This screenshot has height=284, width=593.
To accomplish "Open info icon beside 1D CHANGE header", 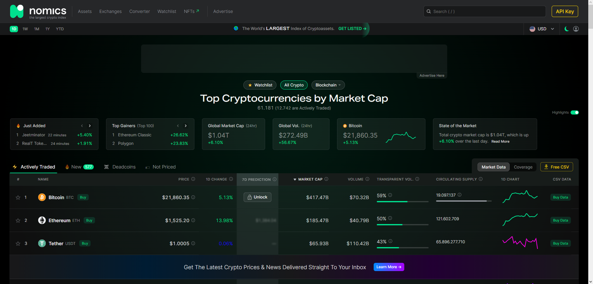I will [231, 179].
